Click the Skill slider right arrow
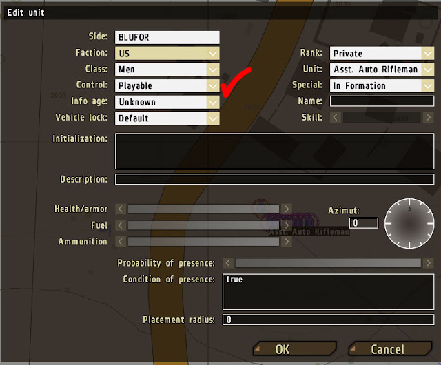Image resolution: width=441 pixels, height=365 pixels. coord(429,117)
